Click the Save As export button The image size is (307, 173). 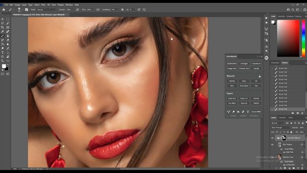[x=244, y=103]
